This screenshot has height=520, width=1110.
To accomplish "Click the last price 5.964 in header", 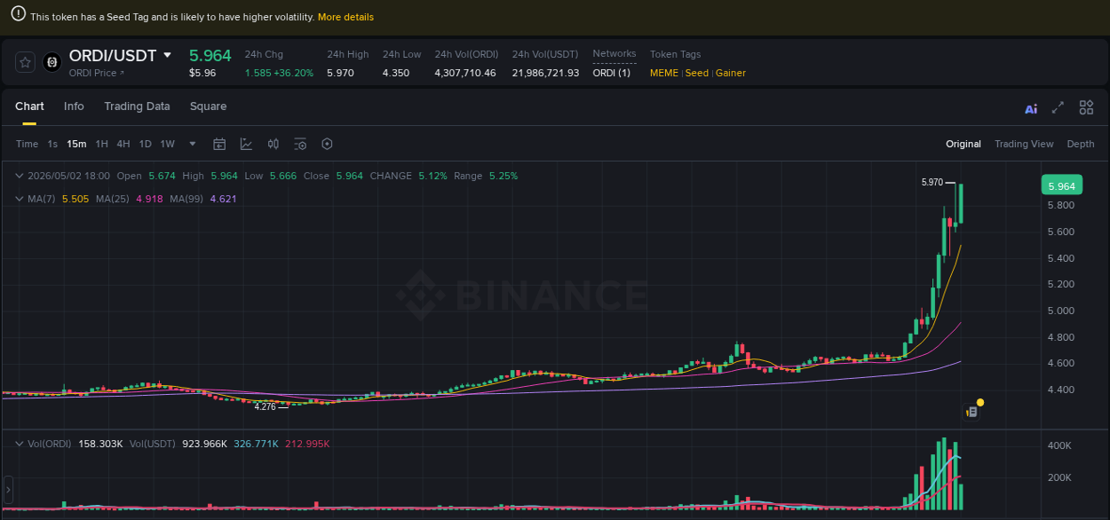I will (x=210, y=55).
